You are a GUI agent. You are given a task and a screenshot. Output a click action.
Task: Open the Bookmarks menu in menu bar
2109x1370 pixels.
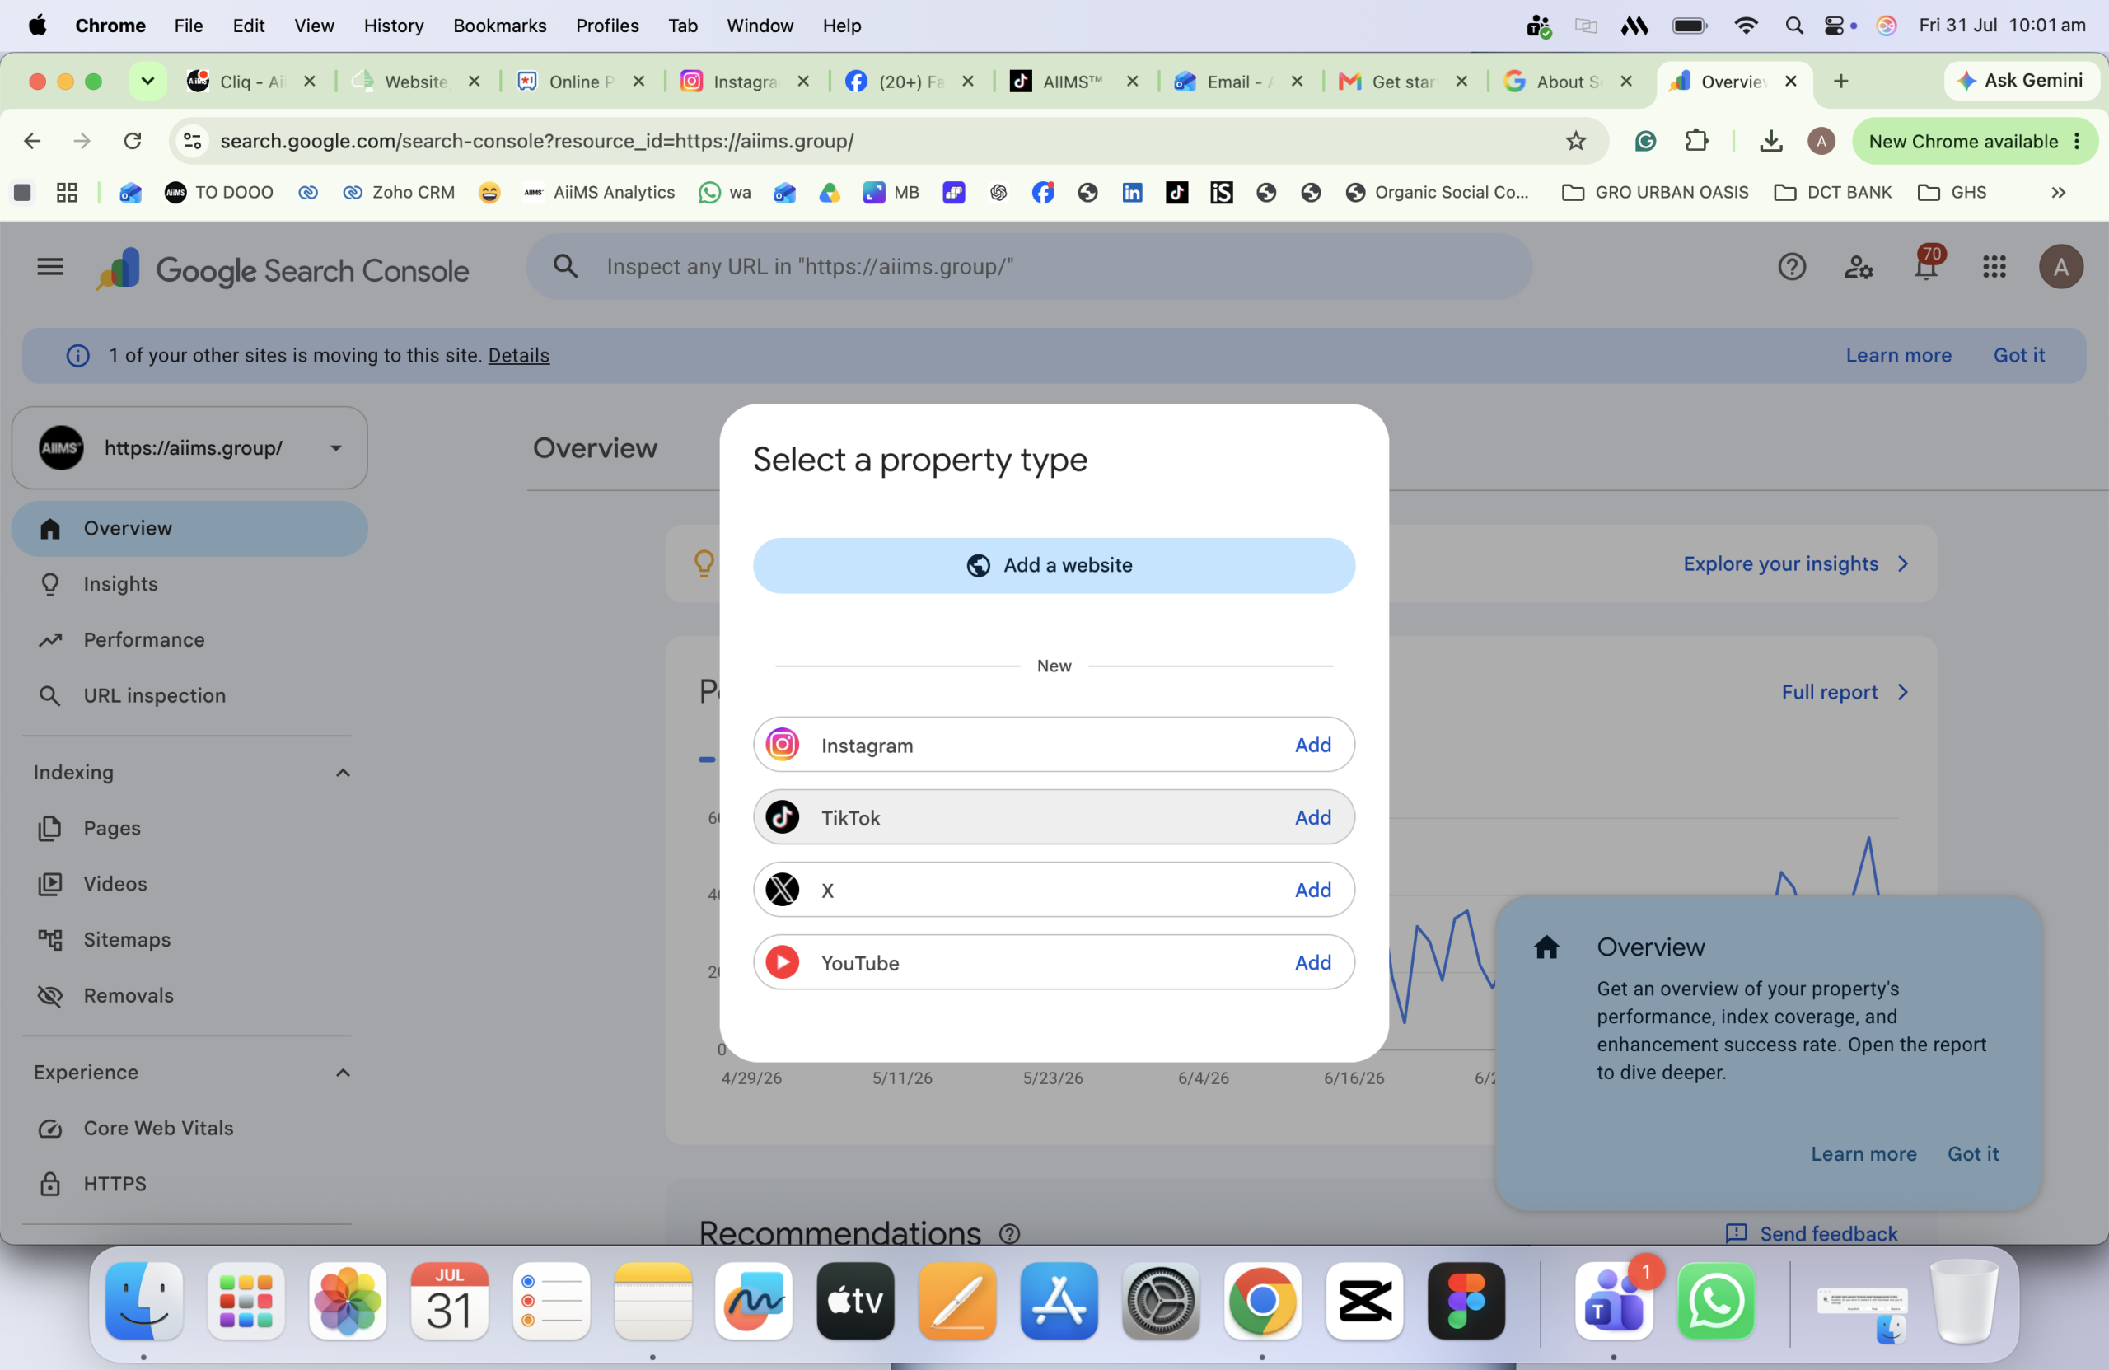pos(499,26)
